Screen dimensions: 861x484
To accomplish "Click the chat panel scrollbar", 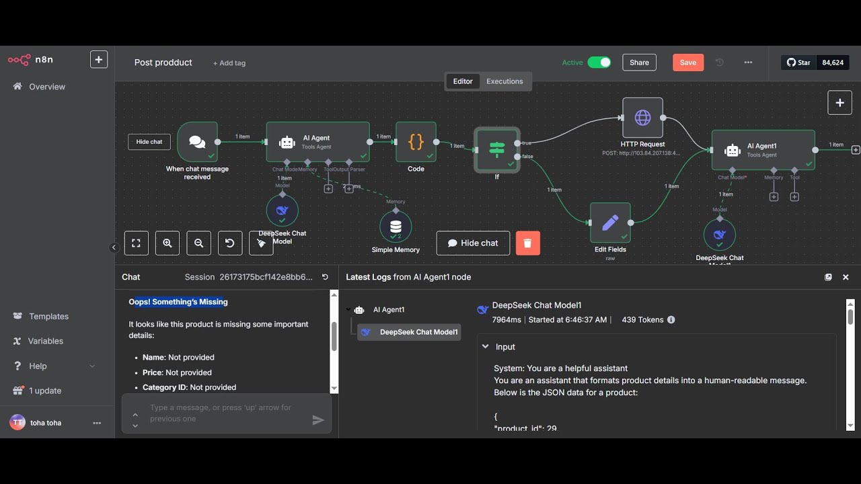I will click(334, 336).
